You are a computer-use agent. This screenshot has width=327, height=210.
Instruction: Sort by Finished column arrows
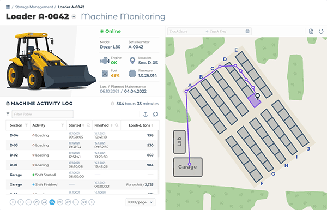(x=111, y=125)
